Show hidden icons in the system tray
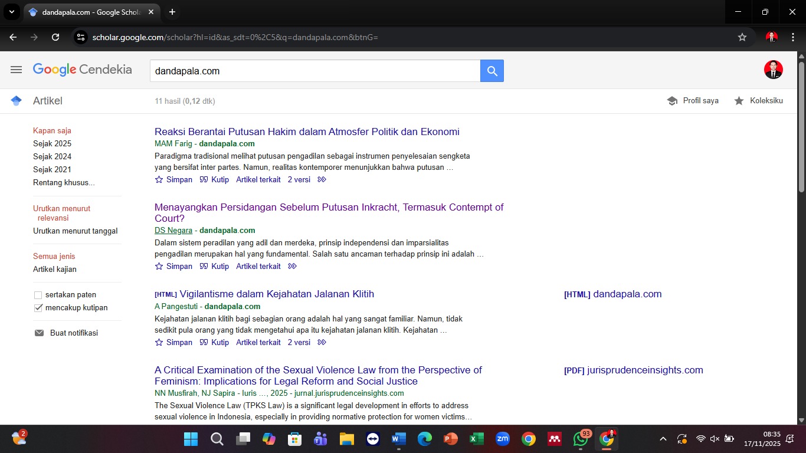The height and width of the screenshot is (453, 806). tap(663, 439)
